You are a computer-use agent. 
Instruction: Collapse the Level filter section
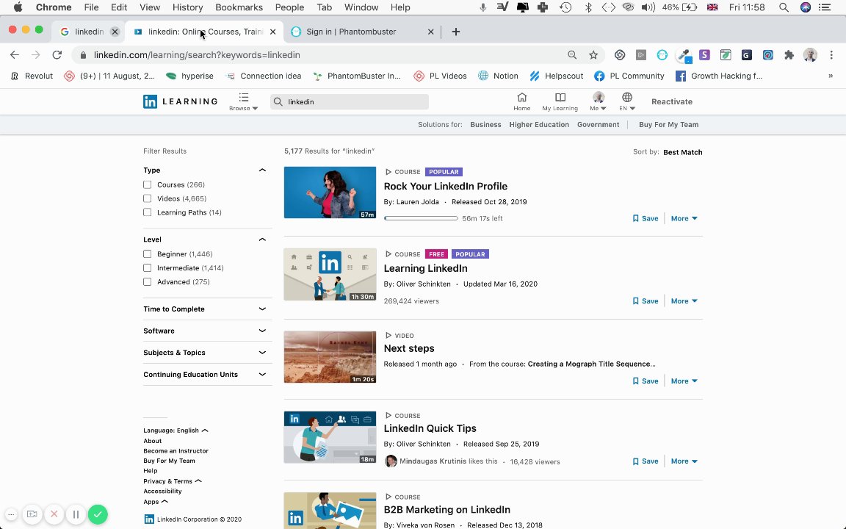(262, 239)
